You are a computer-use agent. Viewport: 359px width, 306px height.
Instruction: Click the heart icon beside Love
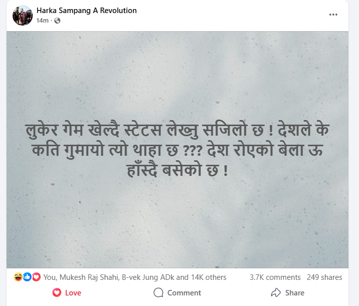(57, 292)
